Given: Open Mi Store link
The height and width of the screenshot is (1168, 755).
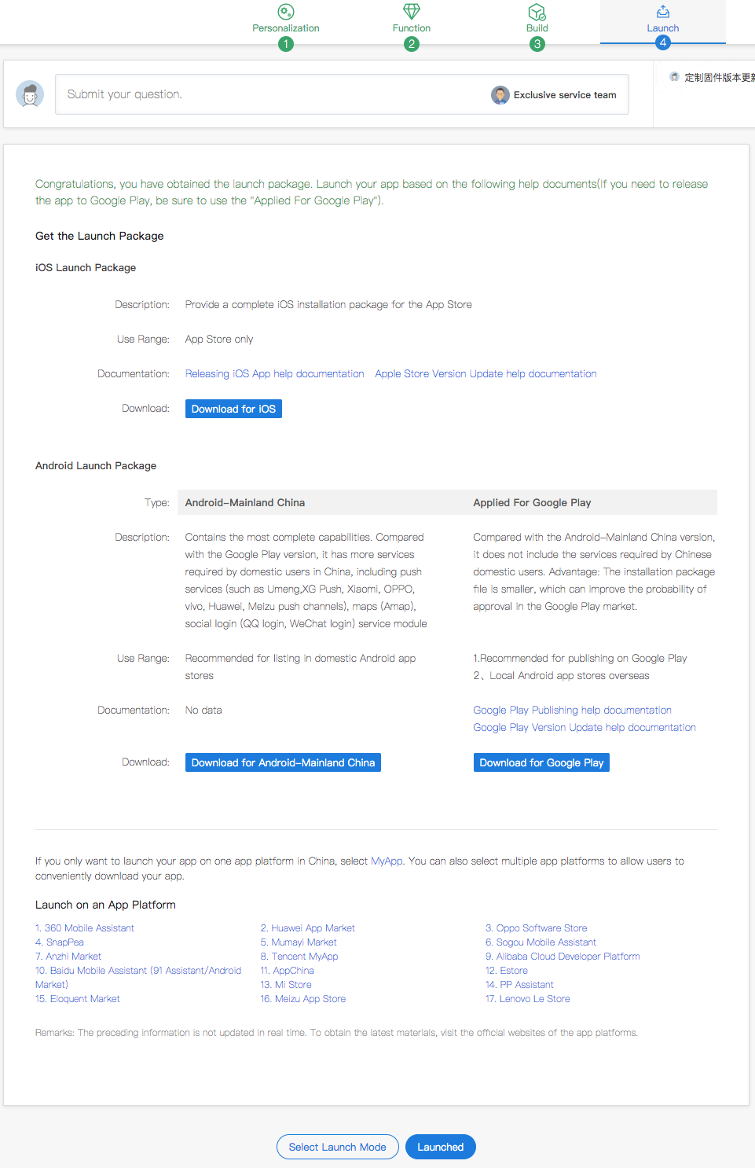Looking at the screenshot, I should point(286,985).
